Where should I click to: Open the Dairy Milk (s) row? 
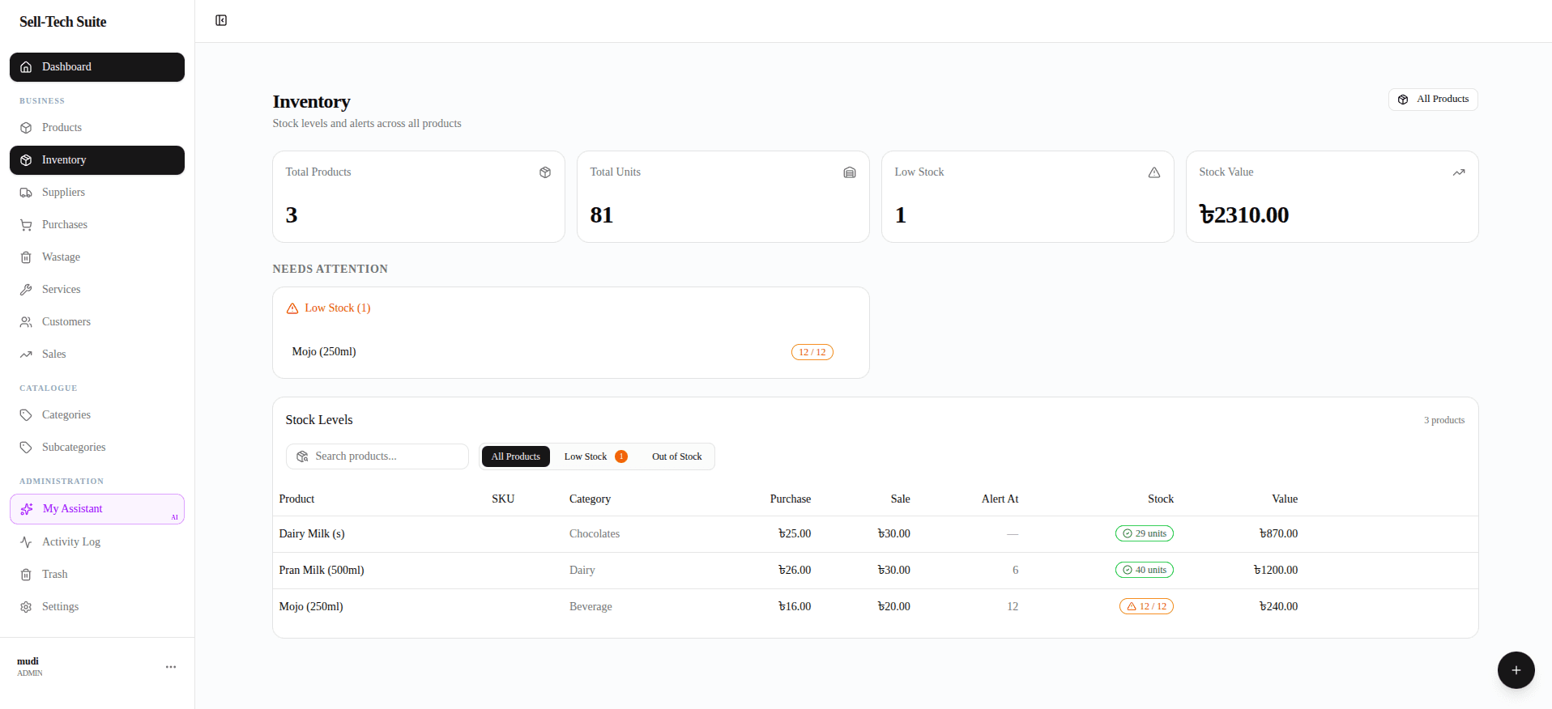tap(876, 534)
